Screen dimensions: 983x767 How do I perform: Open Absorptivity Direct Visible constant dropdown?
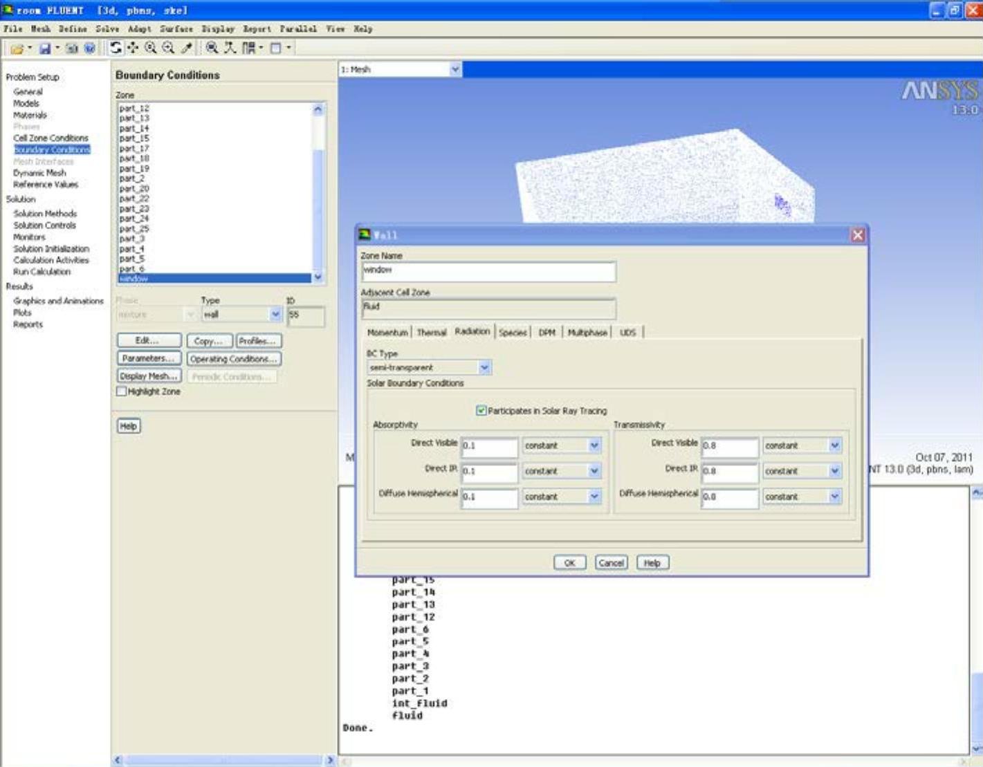click(x=594, y=446)
